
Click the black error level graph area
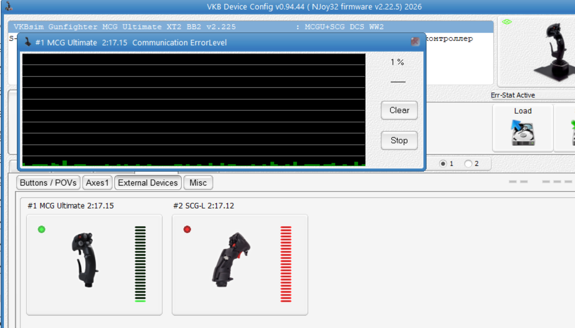(194, 110)
